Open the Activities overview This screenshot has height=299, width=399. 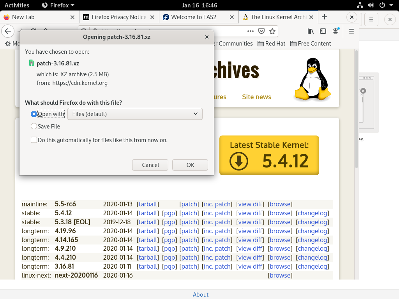coord(17,5)
